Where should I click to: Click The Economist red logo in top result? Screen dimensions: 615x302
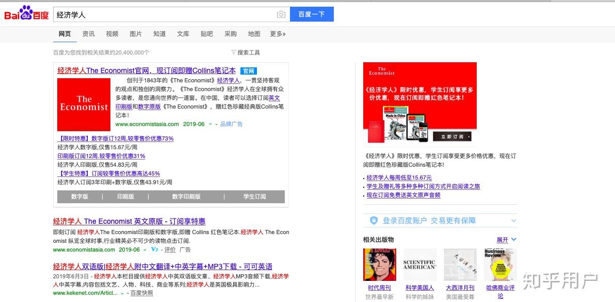coord(84,105)
